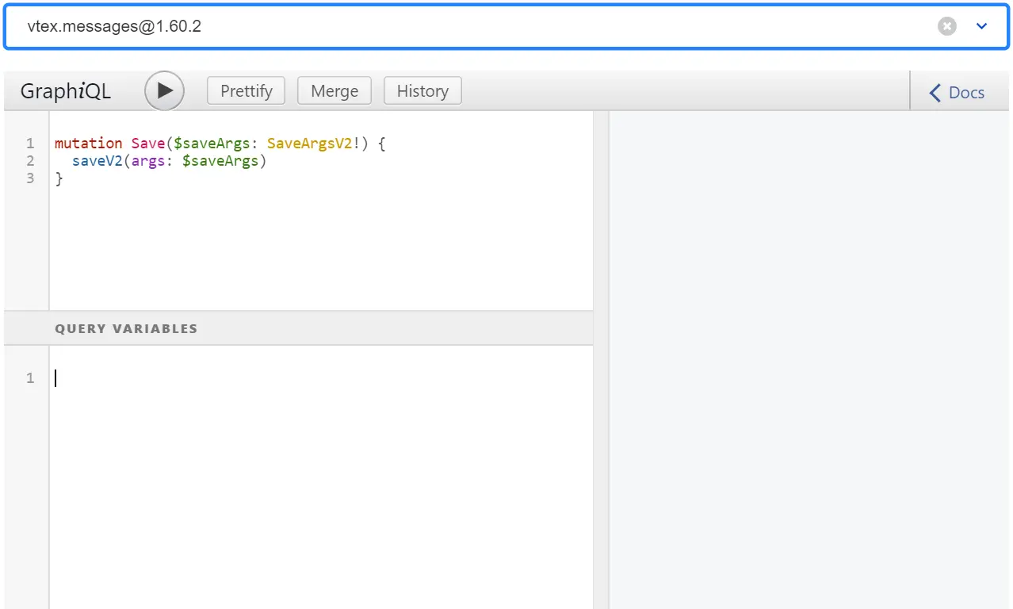This screenshot has height=609, width=1013.
Task: Click the Query Variables header label
Action: (125, 327)
